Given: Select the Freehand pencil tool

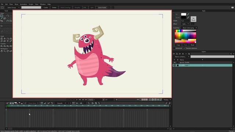Looking at the screenshot, I should (x=1, y=18).
